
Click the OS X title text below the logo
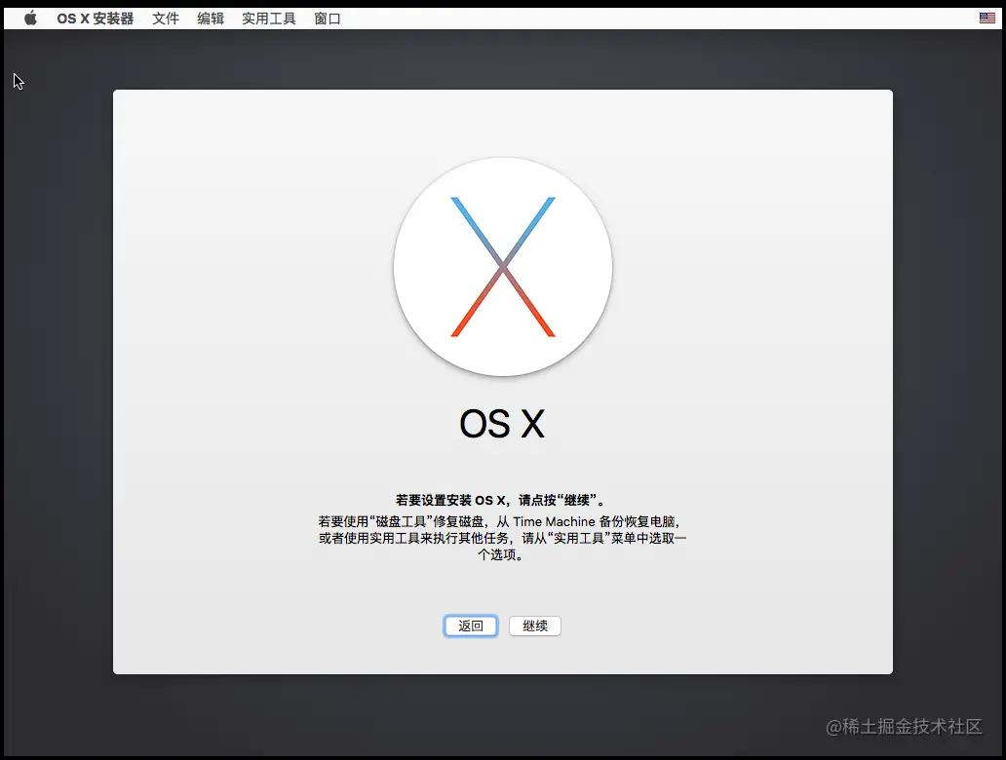(x=502, y=423)
